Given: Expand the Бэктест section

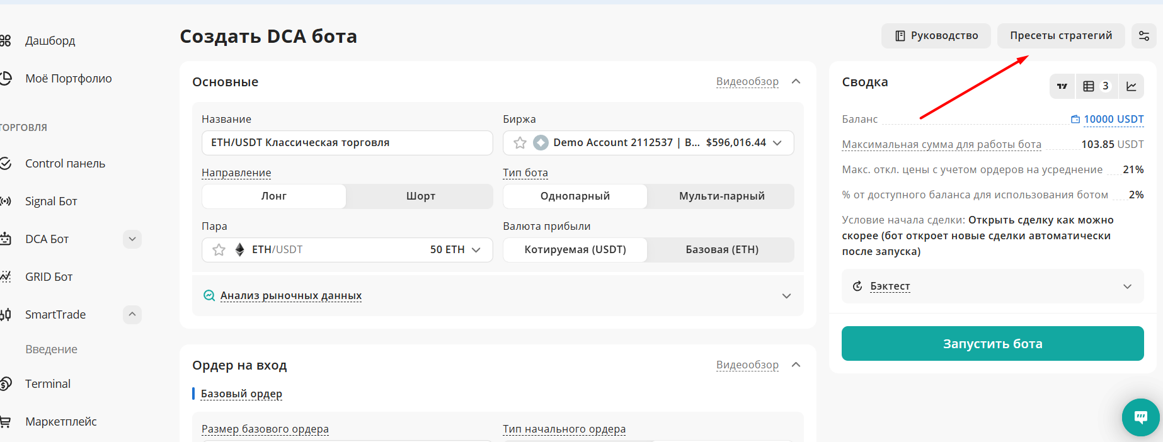Looking at the screenshot, I should [x=1127, y=286].
